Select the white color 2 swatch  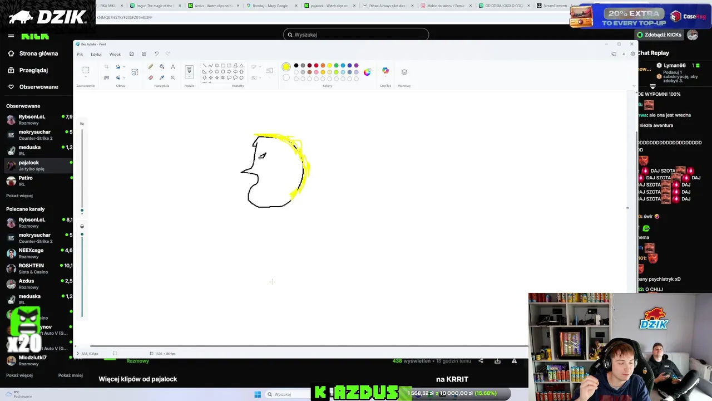click(286, 78)
